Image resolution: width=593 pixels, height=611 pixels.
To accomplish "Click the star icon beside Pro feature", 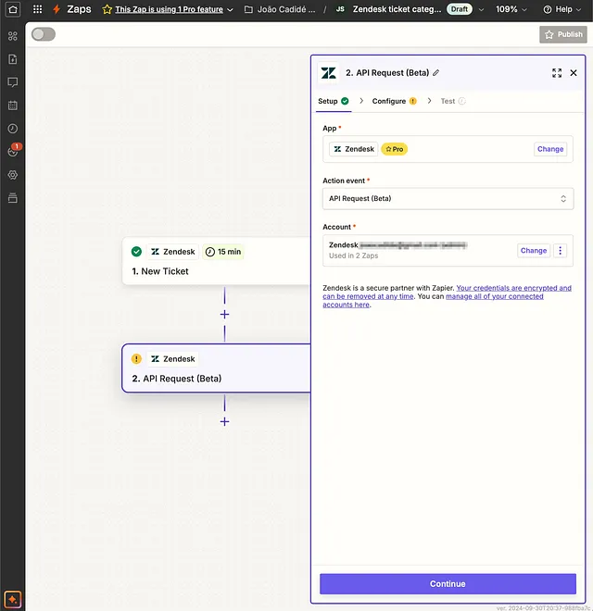I will click(107, 9).
